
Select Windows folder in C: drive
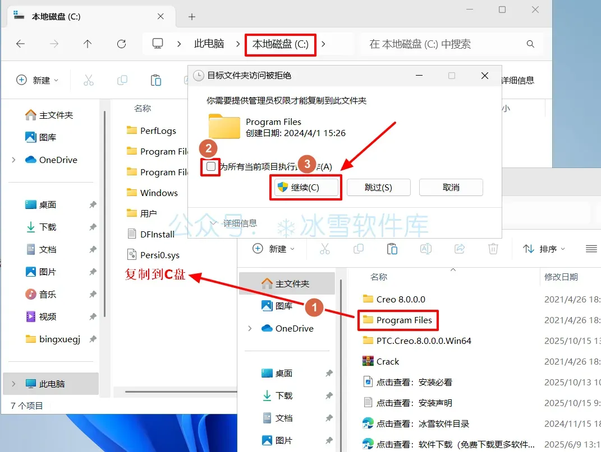152,193
